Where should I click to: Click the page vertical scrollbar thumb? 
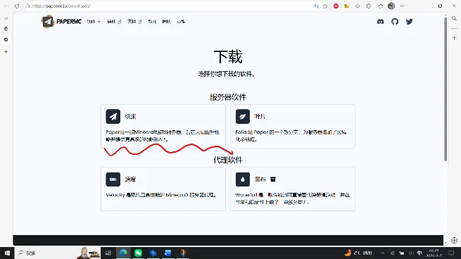446,89
